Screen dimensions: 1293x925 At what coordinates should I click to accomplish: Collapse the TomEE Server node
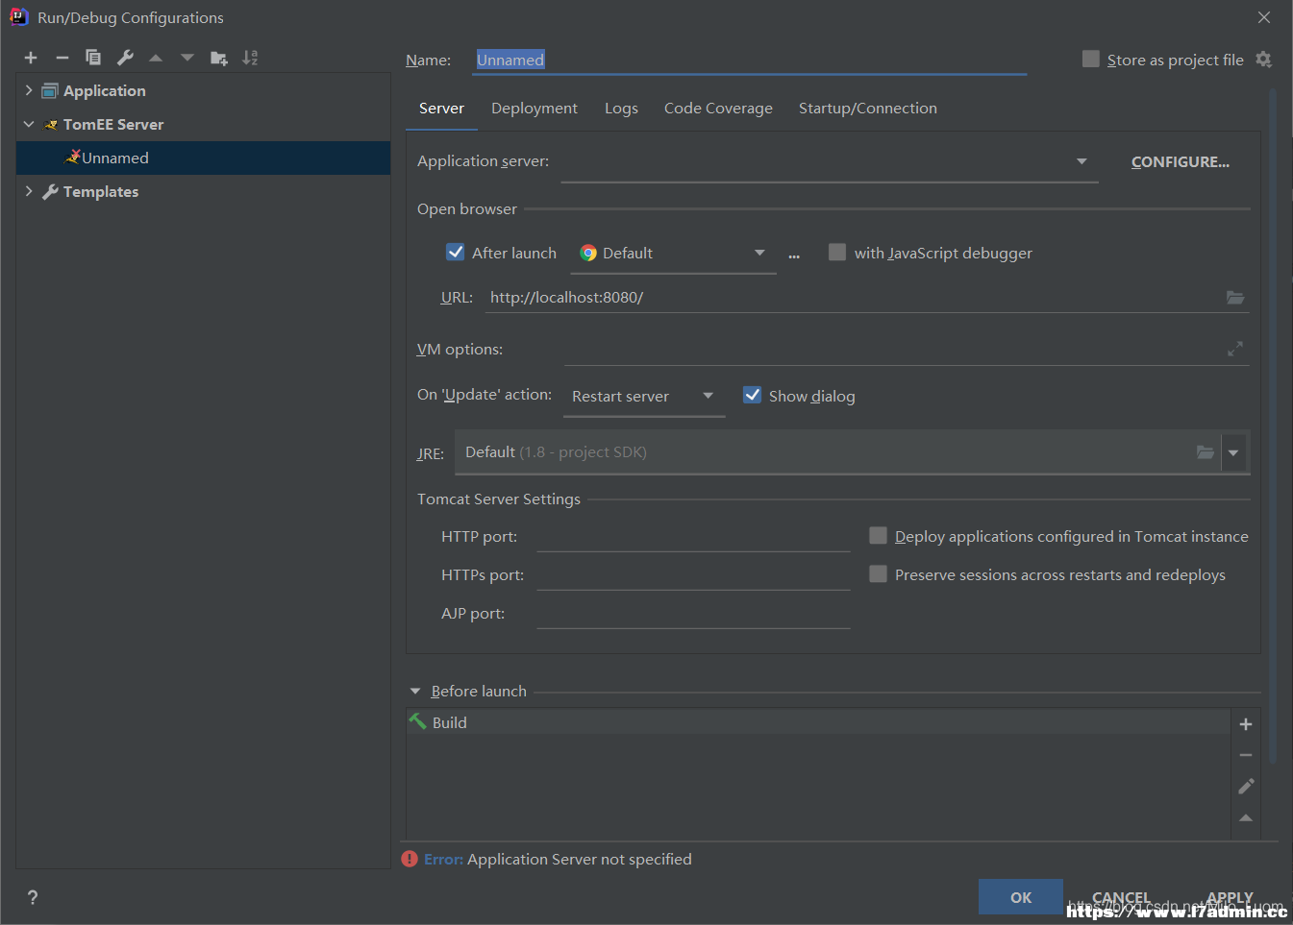[x=29, y=124]
